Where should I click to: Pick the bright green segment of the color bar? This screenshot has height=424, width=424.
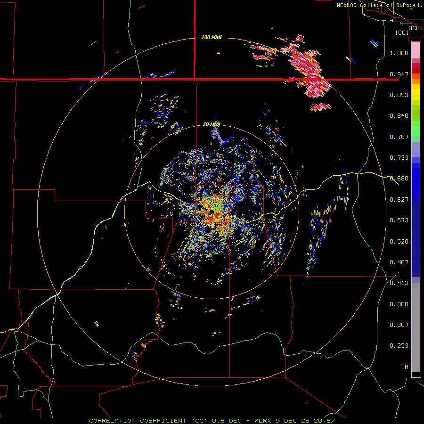(416, 129)
